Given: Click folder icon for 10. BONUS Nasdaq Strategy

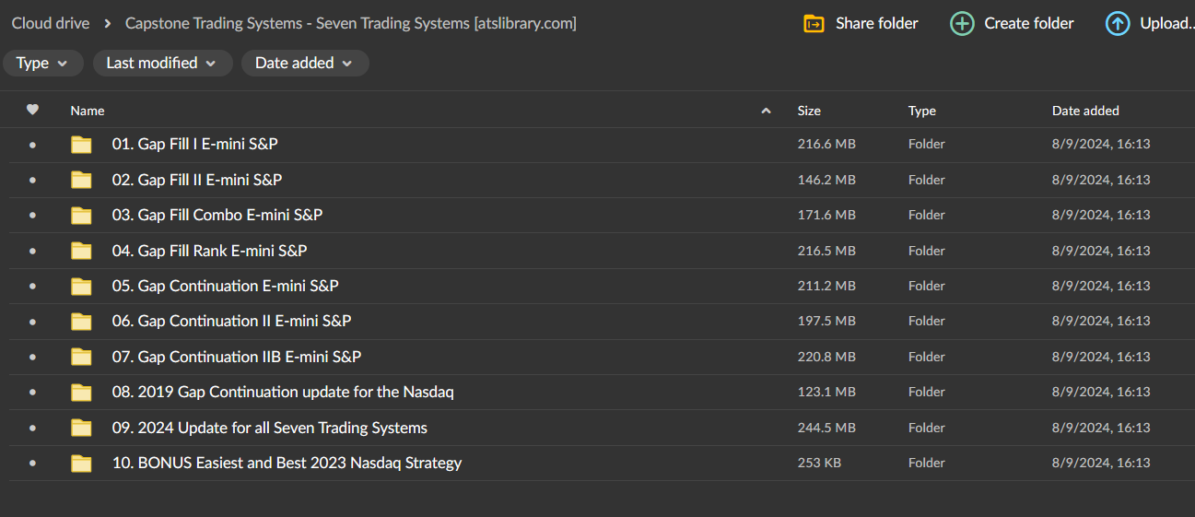Looking at the screenshot, I should click(x=82, y=464).
